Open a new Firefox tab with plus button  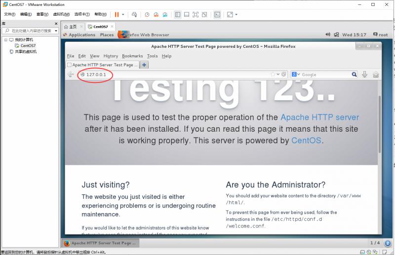pyautogui.click(x=144, y=65)
